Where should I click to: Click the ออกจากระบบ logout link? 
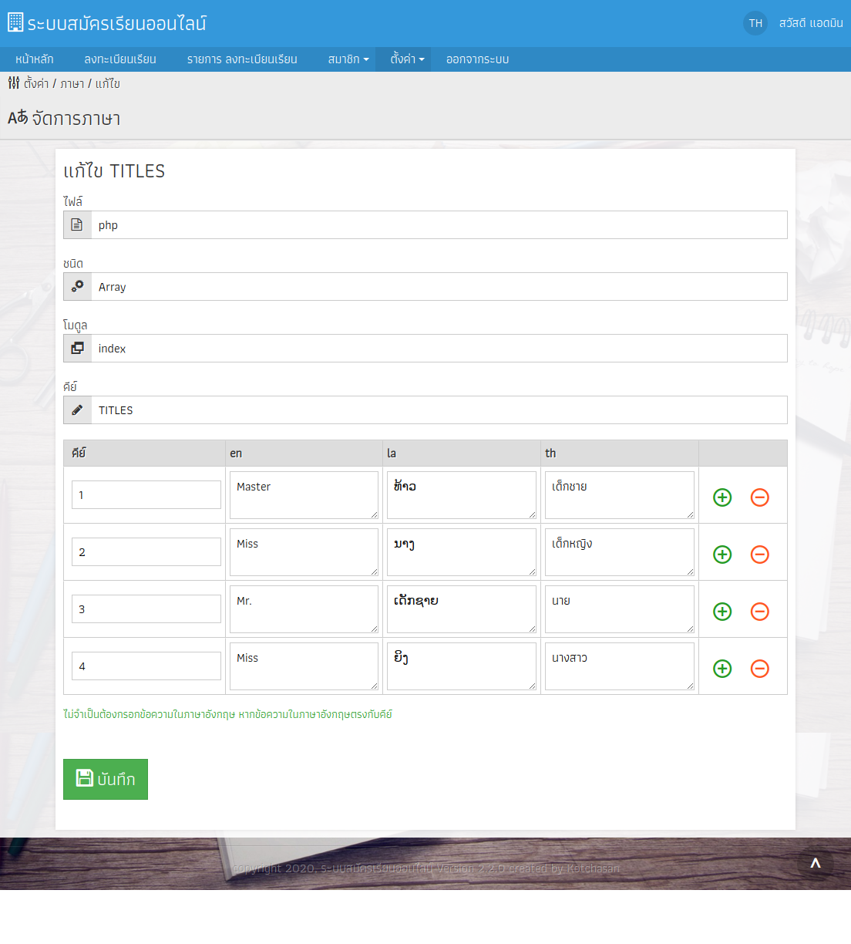point(477,59)
